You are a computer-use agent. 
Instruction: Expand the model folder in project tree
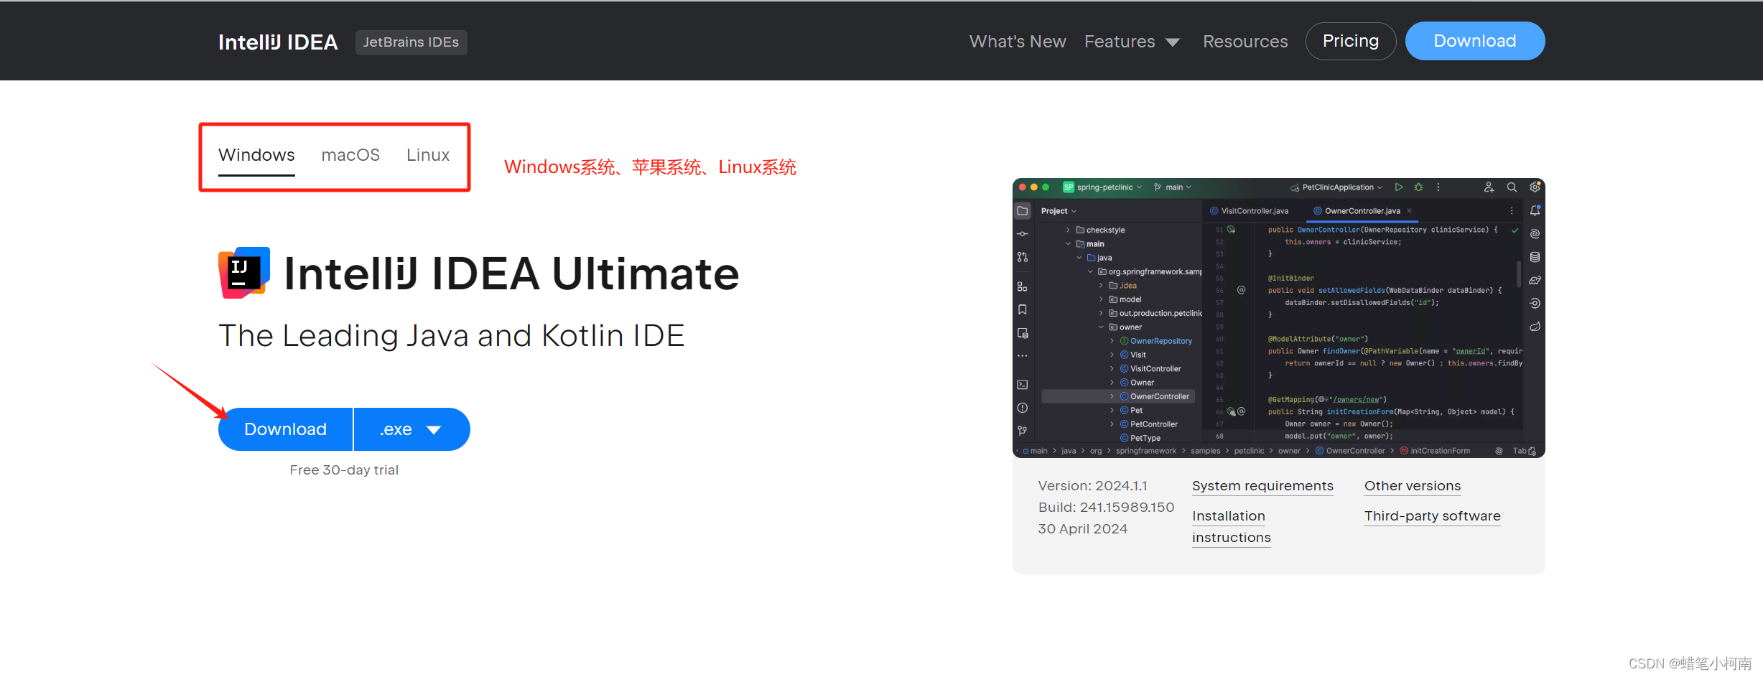pyautogui.click(x=1101, y=299)
